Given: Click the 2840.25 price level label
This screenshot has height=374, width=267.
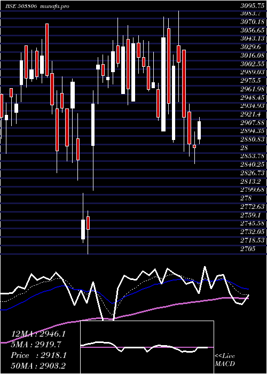Looking at the screenshot, I should (253, 165).
